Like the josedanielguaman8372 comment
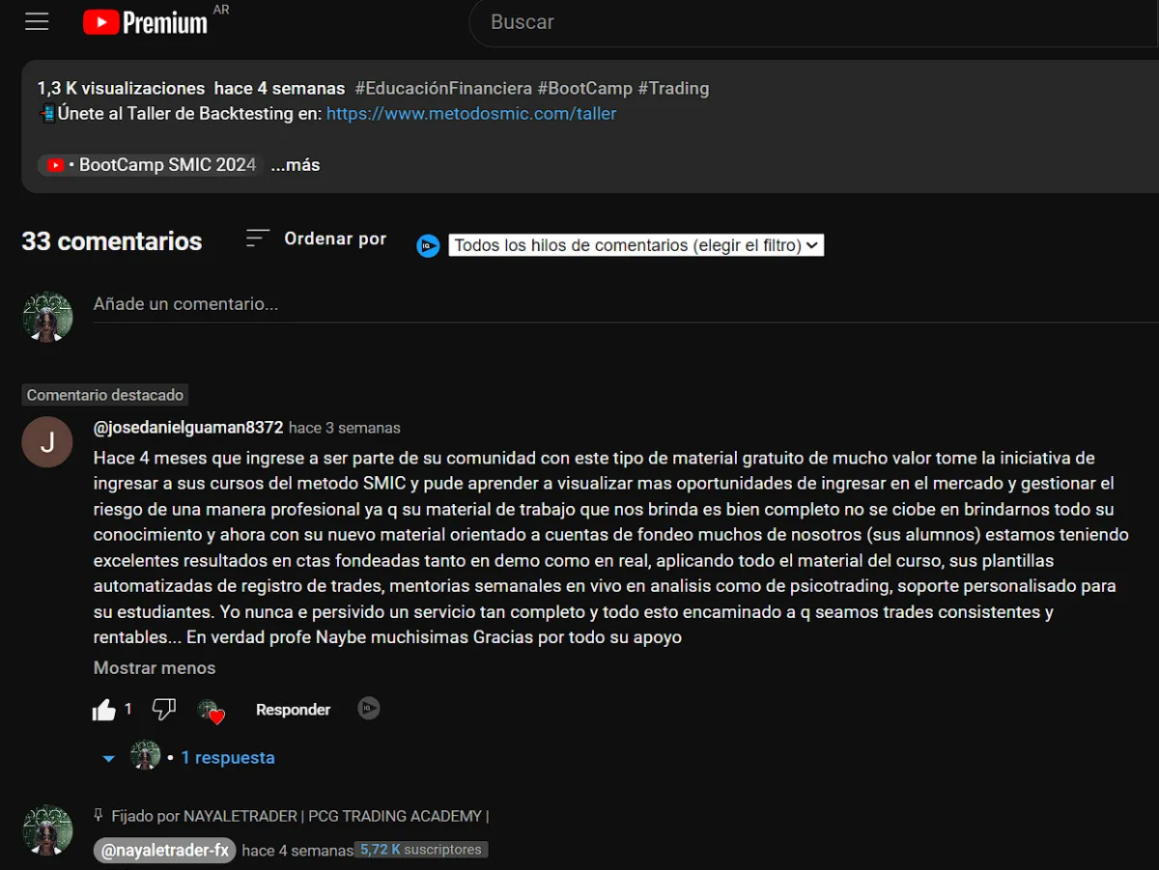Viewport: 1159px width, 870px height. [104, 711]
